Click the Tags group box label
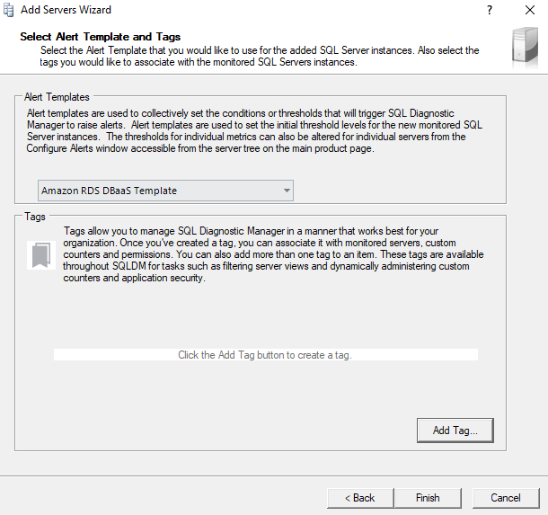Viewport: 548px width, 515px height. pyautogui.click(x=35, y=217)
